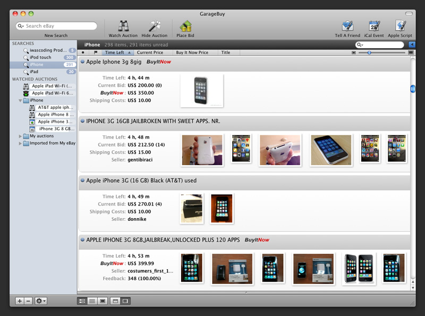Image resolution: width=425 pixels, height=316 pixels.
Task: Click the seller name donnike
Action: pos(137,219)
